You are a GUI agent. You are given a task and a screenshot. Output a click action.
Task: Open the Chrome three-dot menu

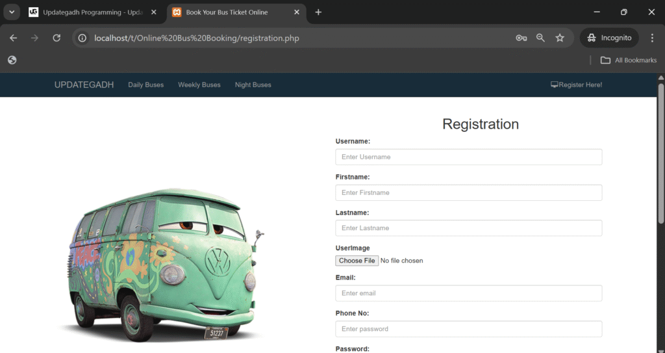pos(652,38)
